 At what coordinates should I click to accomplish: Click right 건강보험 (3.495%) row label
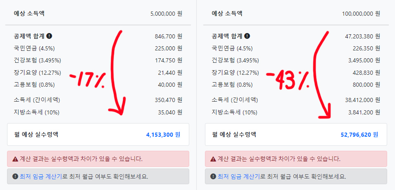click(x=235, y=60)
